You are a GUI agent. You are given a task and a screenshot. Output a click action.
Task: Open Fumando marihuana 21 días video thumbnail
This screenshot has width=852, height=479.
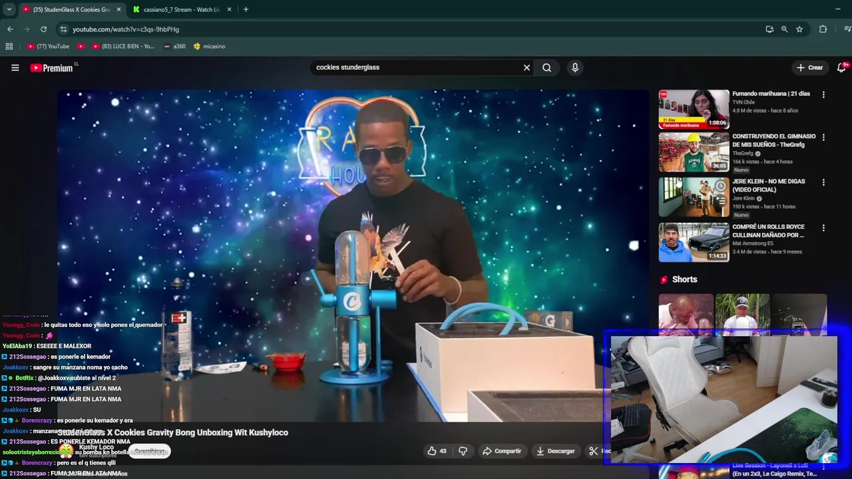[694, 109]
